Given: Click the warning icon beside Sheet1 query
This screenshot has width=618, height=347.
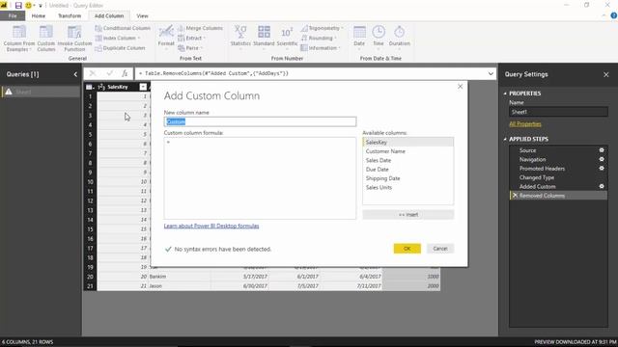Looking at the screenshot, I should [x=9, y=92].
